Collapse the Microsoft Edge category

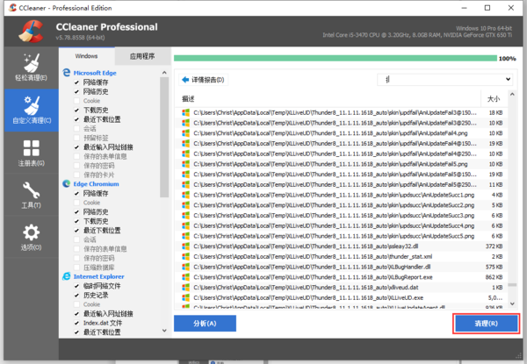click(67, 73)
